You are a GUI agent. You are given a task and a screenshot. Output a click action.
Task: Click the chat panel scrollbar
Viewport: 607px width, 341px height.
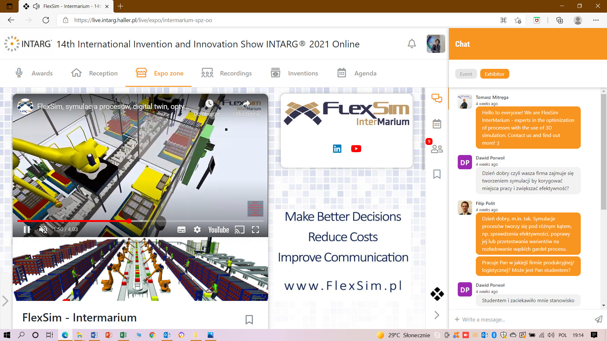(x=604, y=152)
